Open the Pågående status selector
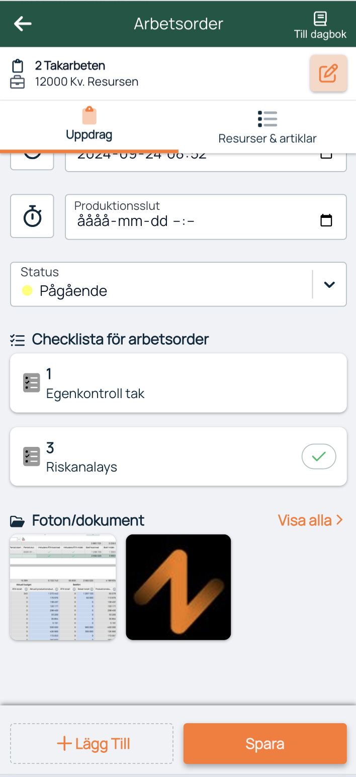The image size is (356, 777). [179, 284]
